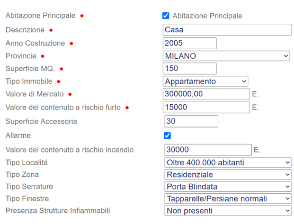Expand the Tipo Serrature Porta Blindata dropdown
Viewport: 294px width, 224px height.
(228, 186)
